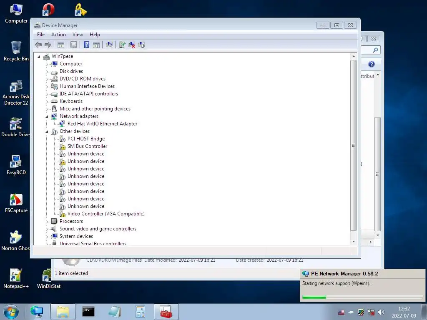The height and width of the screenshot is (320, 427).
Task: Collapse the Win7pese root node
Action: 39,57
